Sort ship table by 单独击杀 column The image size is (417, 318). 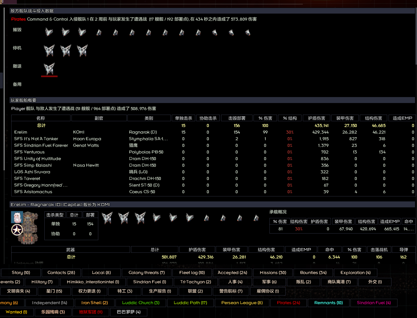183,118
